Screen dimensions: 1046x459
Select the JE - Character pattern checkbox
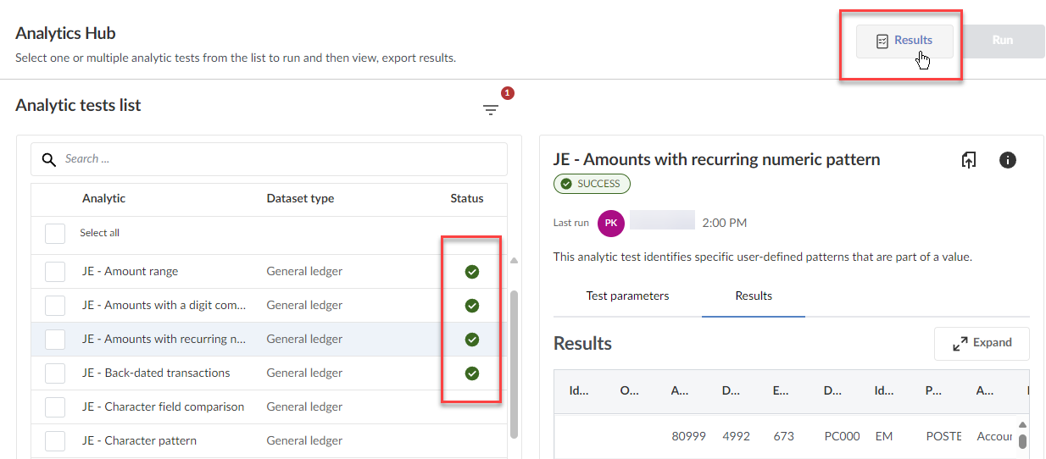[55, 441]
